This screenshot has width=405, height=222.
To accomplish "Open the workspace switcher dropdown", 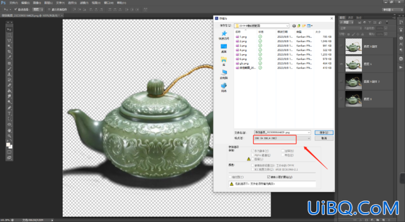I will (x=392, y=10).
